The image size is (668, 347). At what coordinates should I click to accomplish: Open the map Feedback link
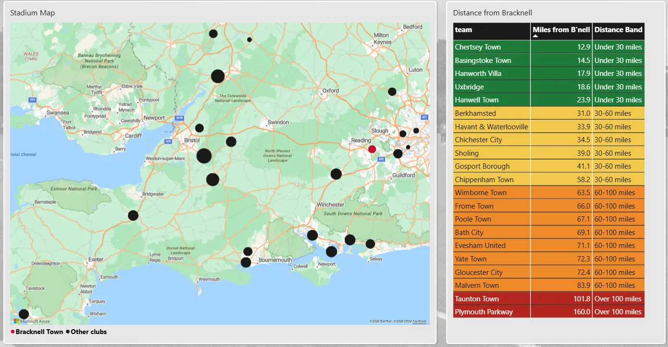[419, 321]
